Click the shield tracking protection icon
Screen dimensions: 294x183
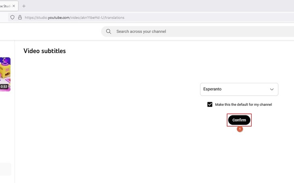tap(13, 17)
